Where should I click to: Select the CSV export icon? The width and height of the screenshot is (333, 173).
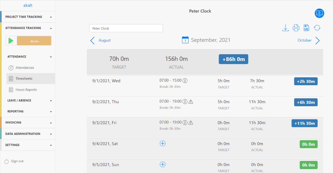click(306, 28)
